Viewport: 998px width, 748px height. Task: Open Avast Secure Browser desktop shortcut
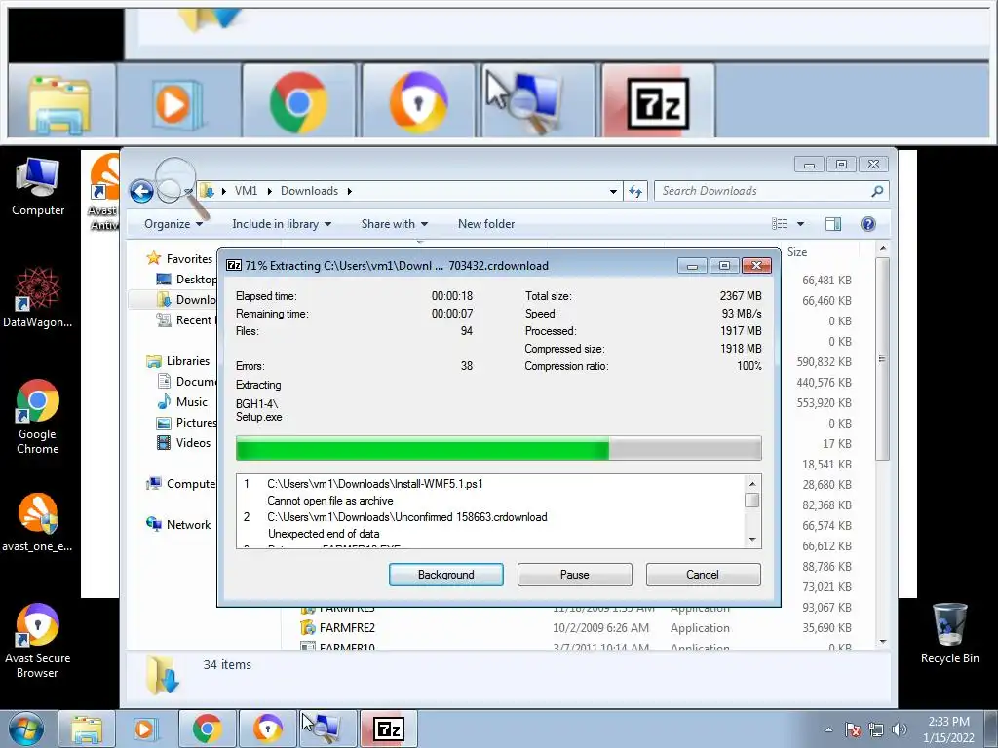click(38, 641)
